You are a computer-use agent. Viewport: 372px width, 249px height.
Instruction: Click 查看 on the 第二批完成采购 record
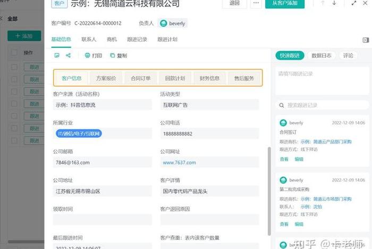pyautogui.click(x=284, y=224)
